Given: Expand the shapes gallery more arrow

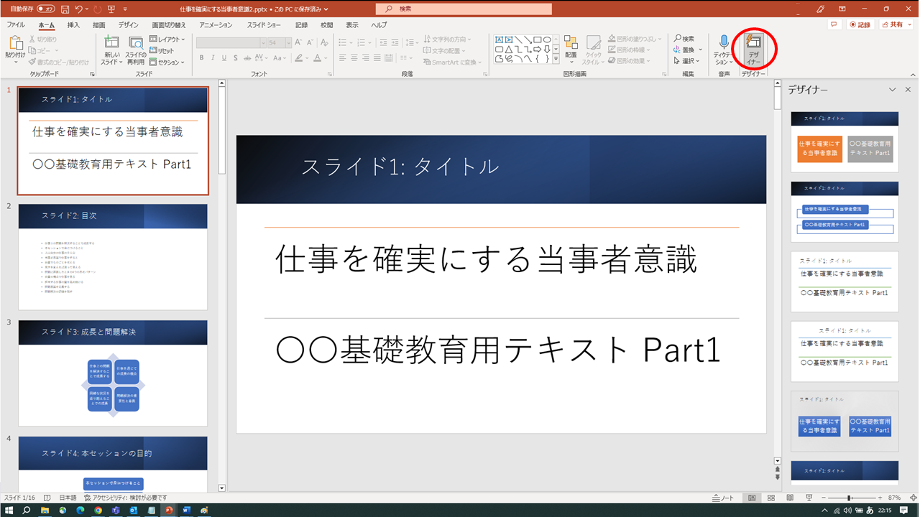Looking at the screenshot, I should (x=556, y=60).
